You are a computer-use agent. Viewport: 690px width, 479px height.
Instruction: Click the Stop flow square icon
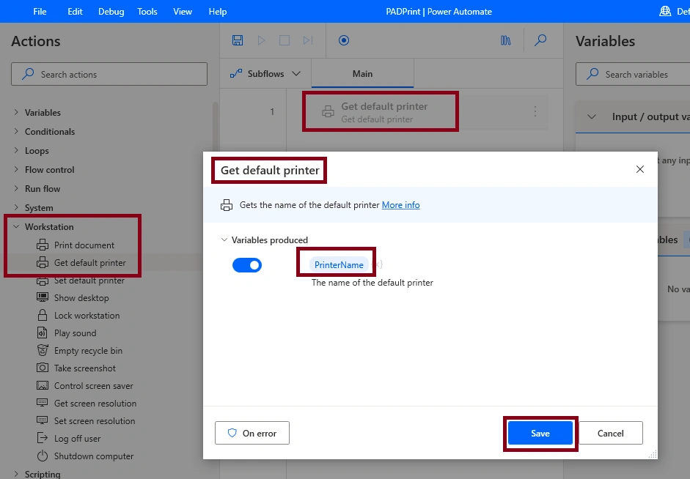click(x=285, y=40)
